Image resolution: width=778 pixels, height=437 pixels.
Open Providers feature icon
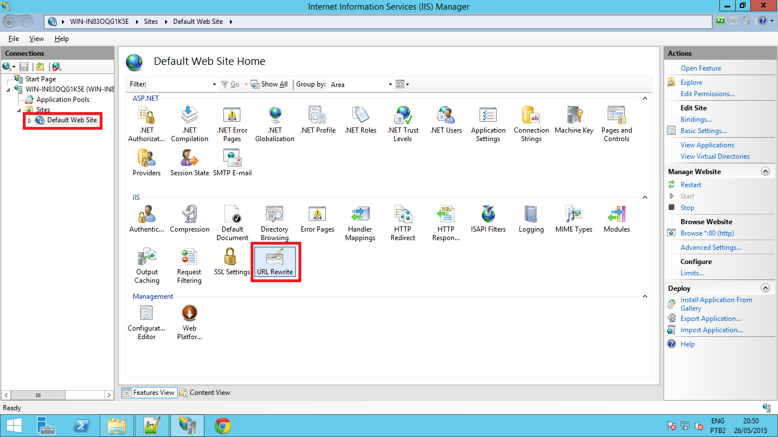pos(146,162)
